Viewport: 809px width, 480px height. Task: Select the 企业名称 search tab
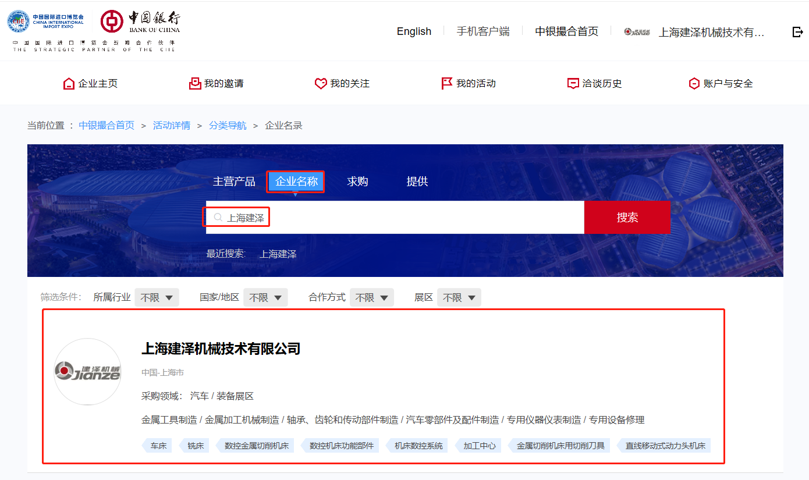click(x=296, y=182)
